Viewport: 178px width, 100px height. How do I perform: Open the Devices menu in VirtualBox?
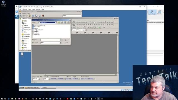click(38, 9)
